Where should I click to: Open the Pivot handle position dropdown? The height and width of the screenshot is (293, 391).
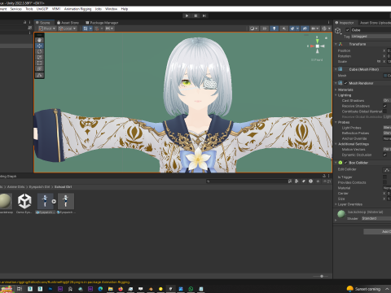pyautogui.click(x=47, y=28)
